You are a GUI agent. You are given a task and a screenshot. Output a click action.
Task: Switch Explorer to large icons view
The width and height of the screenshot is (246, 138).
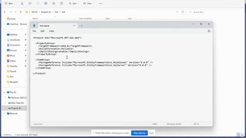coord(242,135)
